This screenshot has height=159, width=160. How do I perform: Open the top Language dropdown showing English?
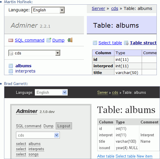48,10
